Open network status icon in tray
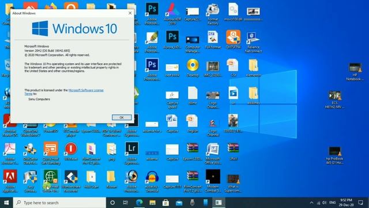 point(318,203)
